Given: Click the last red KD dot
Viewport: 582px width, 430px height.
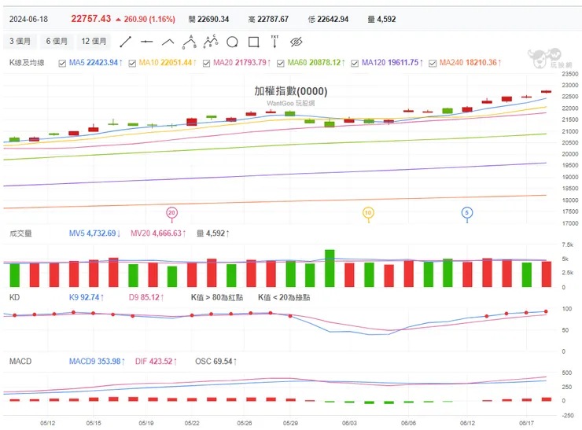Looking at the screenshot, I should (x=546, y=311).
